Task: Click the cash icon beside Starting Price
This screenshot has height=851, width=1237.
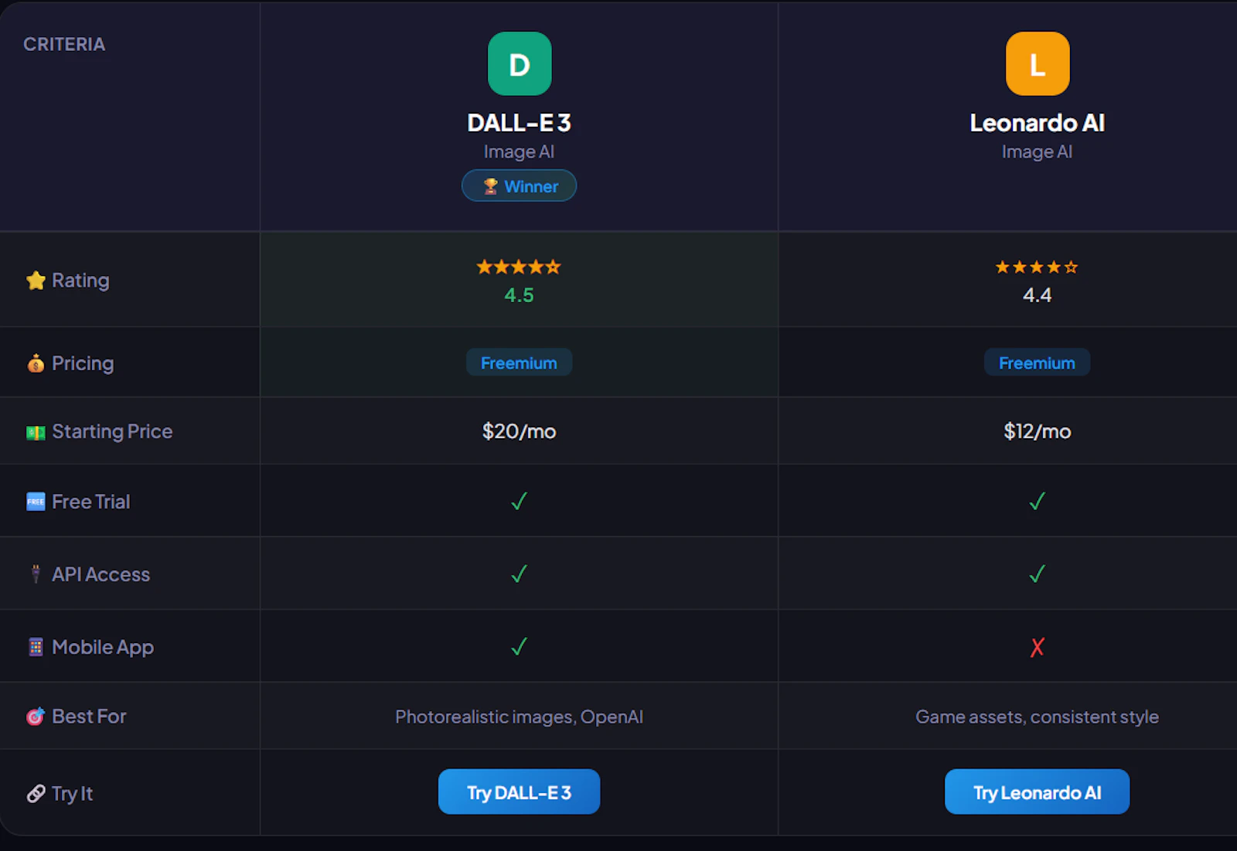Action: coord(36,432)
